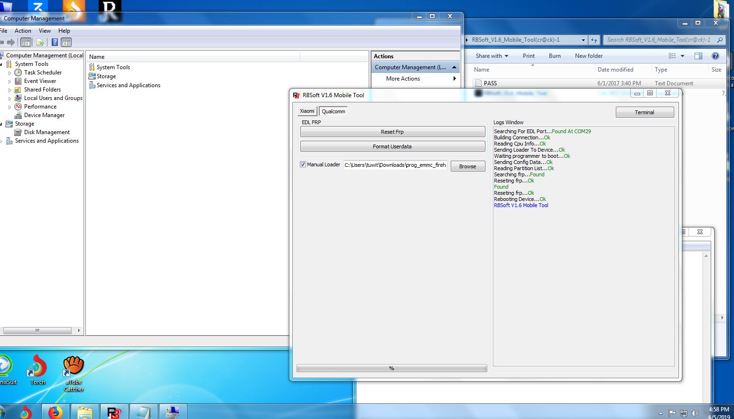Screen dimensions: 734x419
Task: Open the blue Help question-mark toolbar icon
Action: [x=55, y=42]
